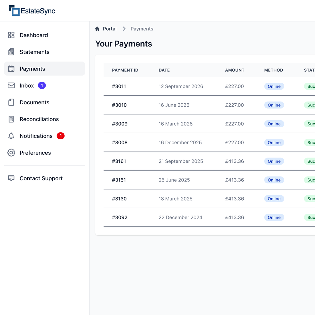The width and height of the screenshot is (315, 315).
Task: Click the DATE column header
Action: [x=164, y=70]
